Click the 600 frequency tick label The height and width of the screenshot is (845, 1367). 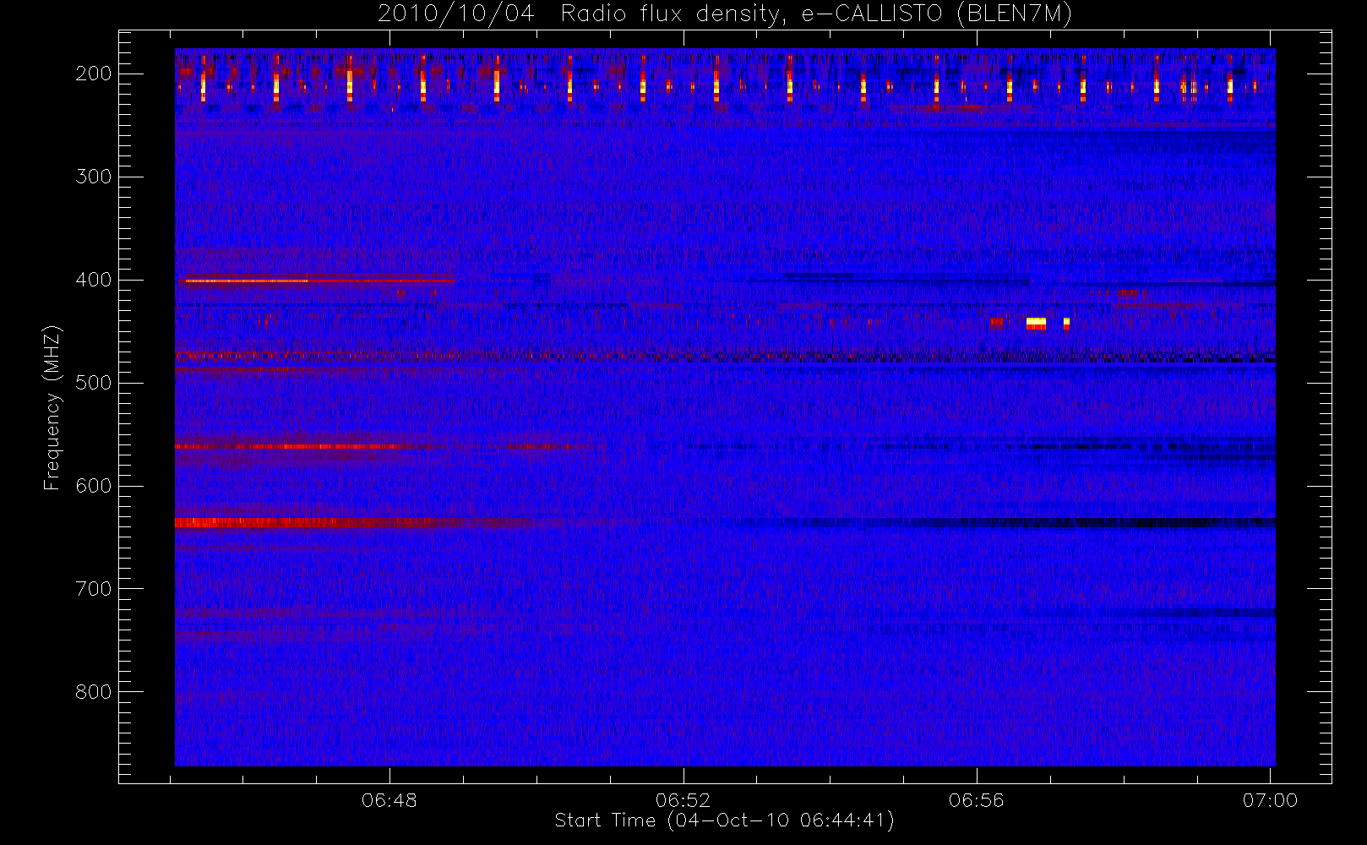[x=94, y=486]
